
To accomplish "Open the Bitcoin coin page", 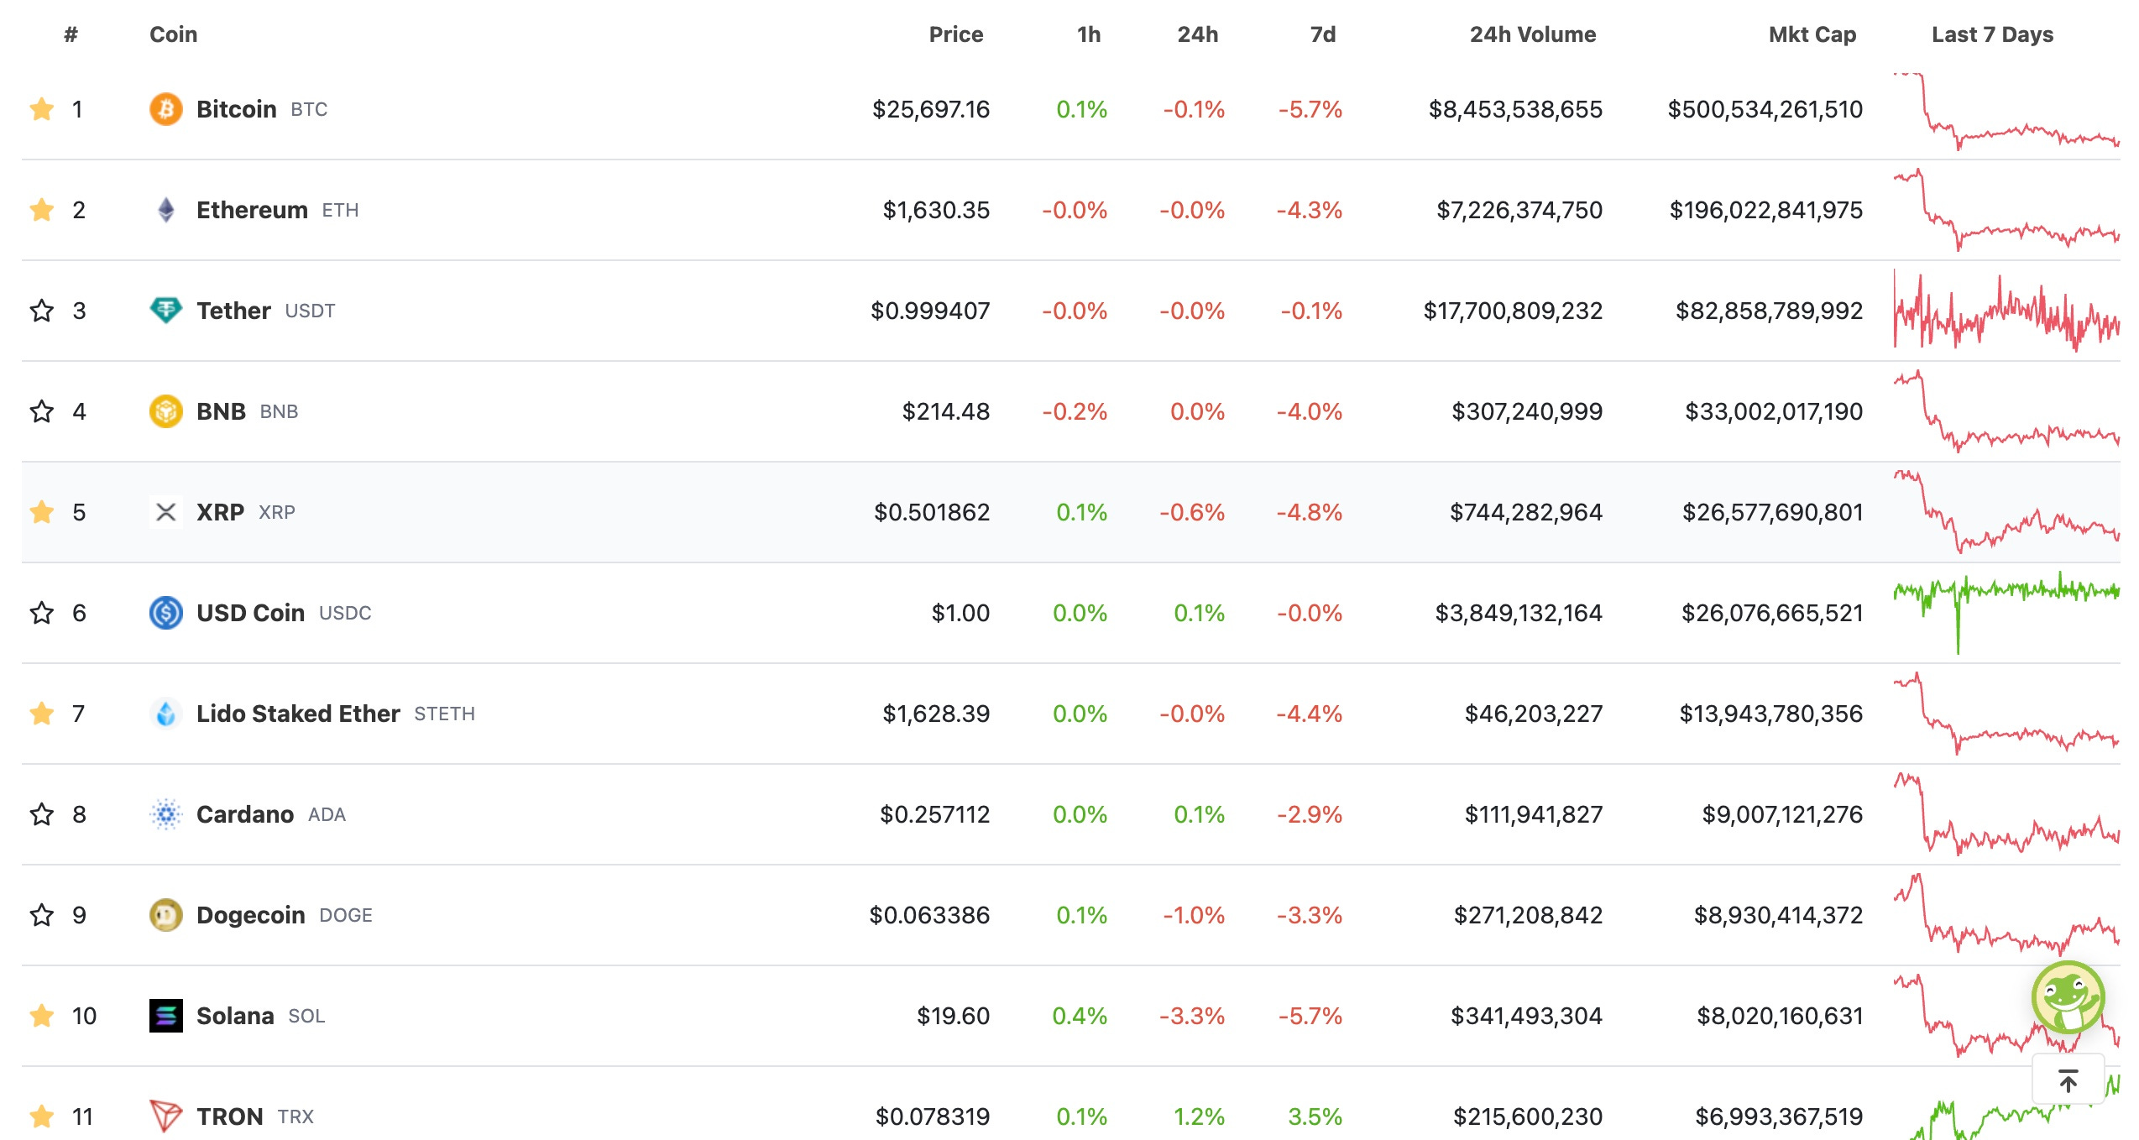I will [237, 109].
